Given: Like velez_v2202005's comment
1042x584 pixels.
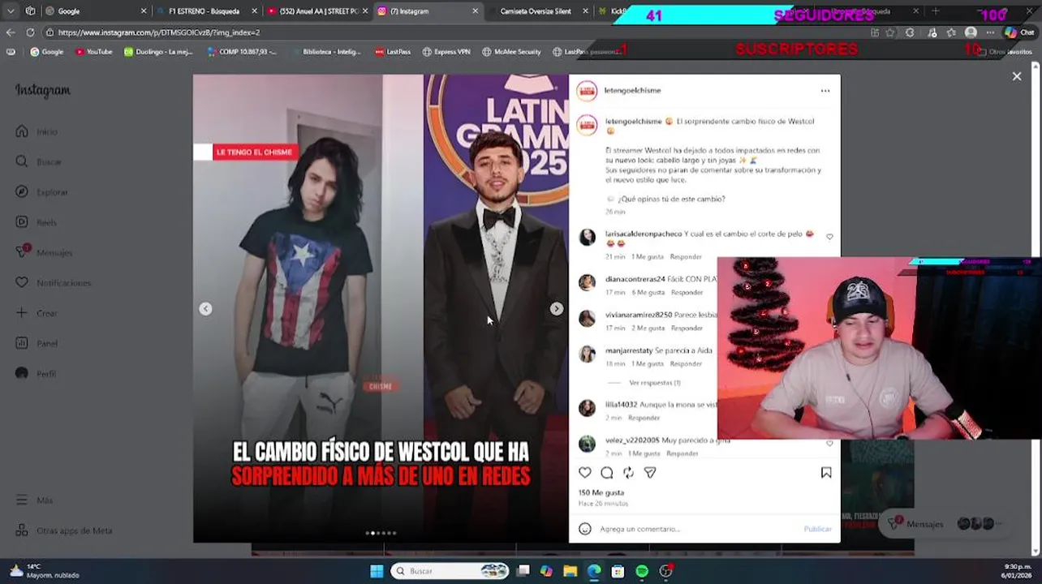Looking at the screenshot, I should tap(829, 444).
